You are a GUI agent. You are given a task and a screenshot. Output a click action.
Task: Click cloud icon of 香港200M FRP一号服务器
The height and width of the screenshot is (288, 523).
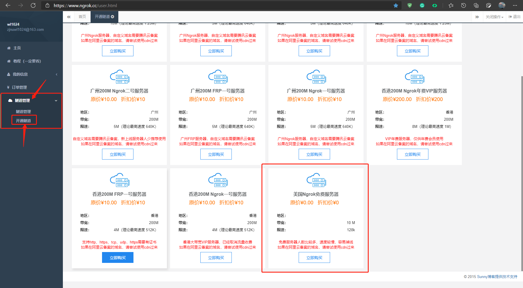click(120, 180)
